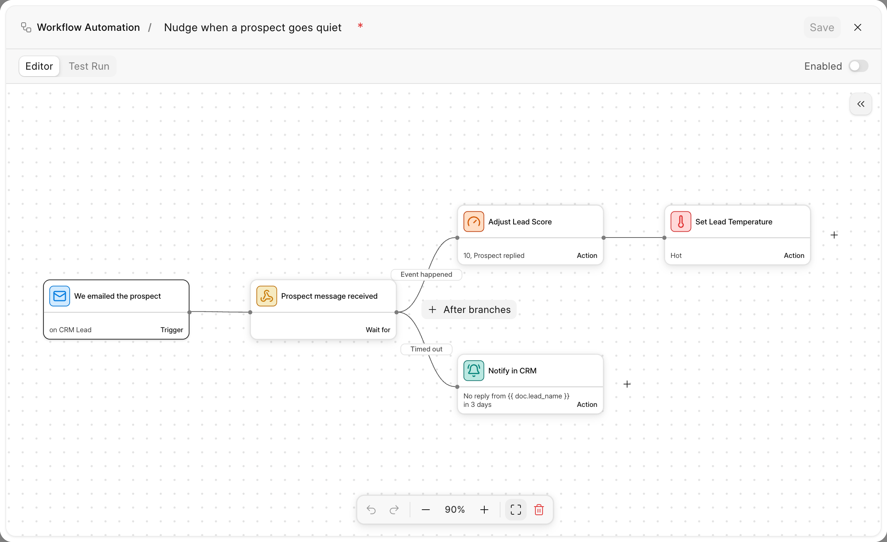This screenshot has width=887, height=542.
Task: Add node after Notify in CRM with plus
Action: click(627, 384)
